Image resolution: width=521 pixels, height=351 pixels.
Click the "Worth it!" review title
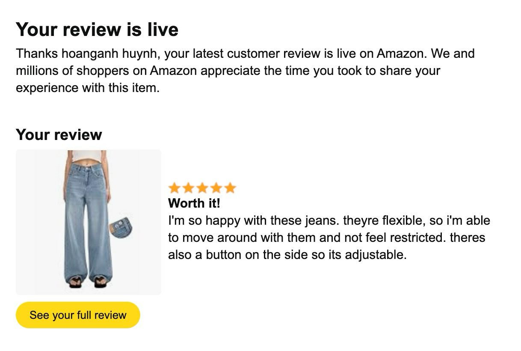pyautogui.click(x=194, y=203)
